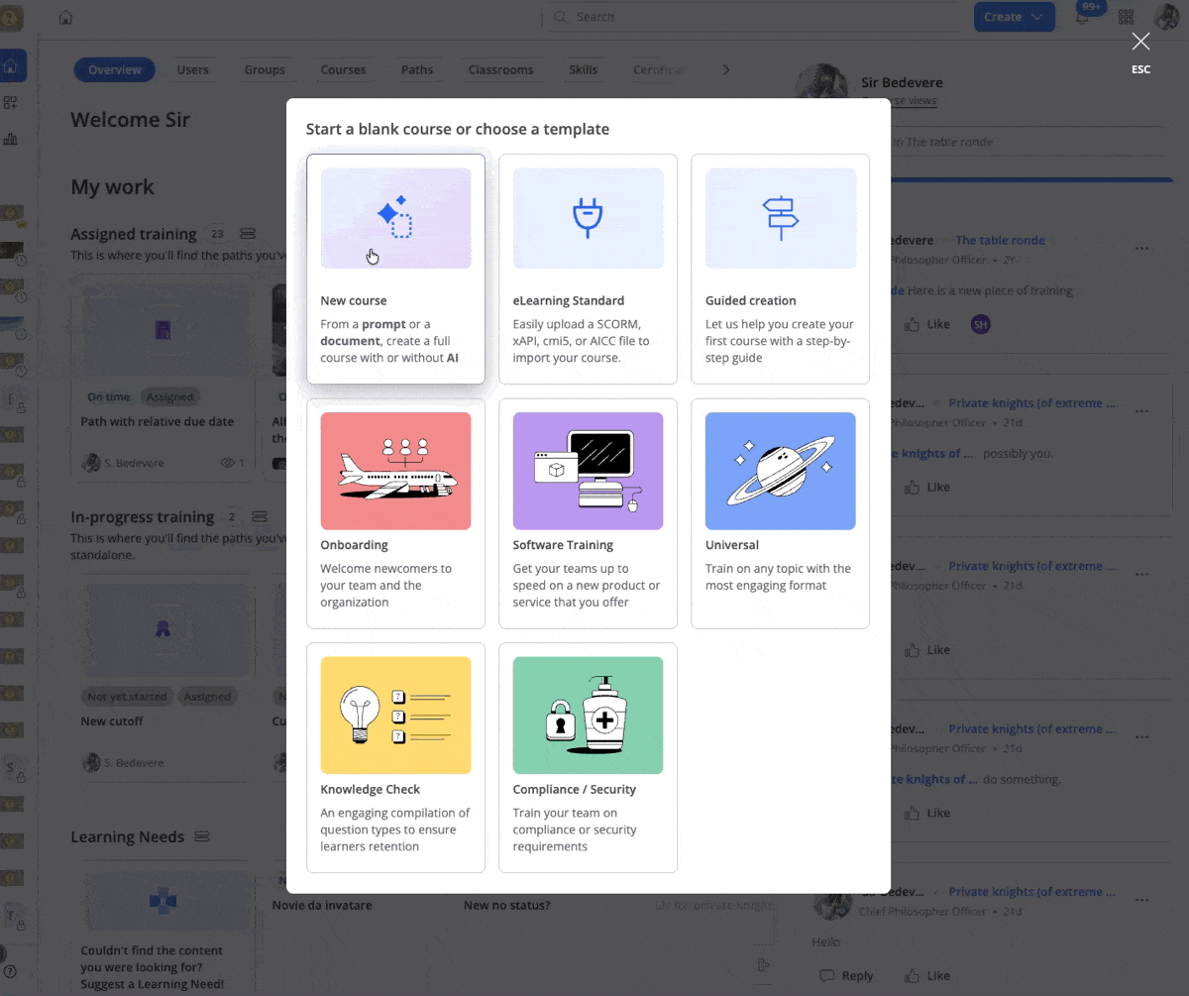Click the ESC label below the close icon
This screenshot has width=1189, height=996.
coord(1141,70)
